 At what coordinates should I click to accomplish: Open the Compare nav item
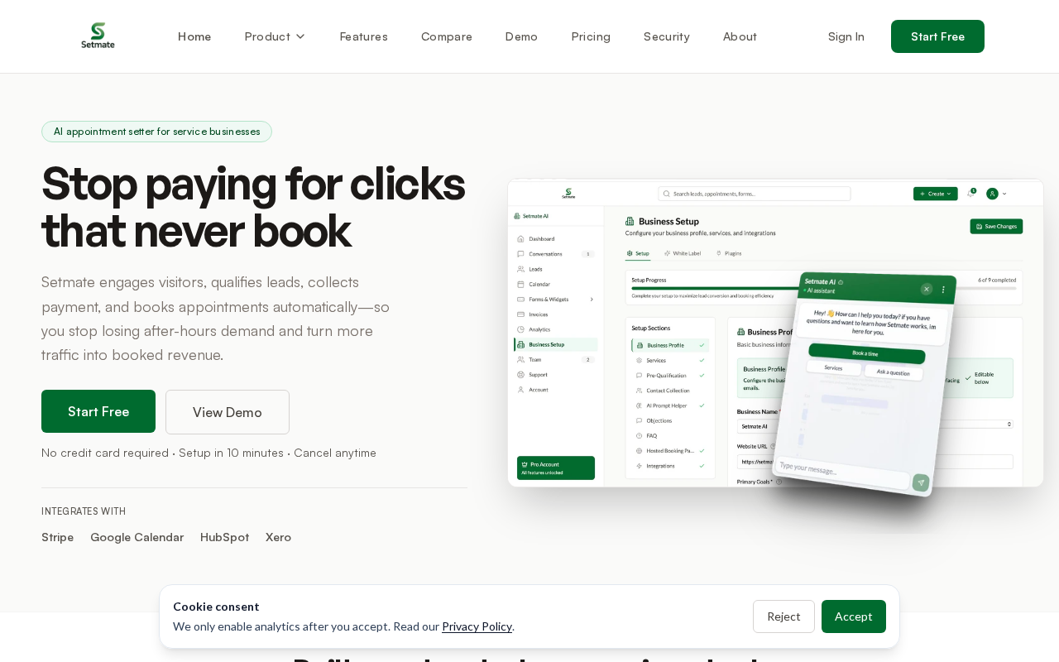(x=447, y=36)
